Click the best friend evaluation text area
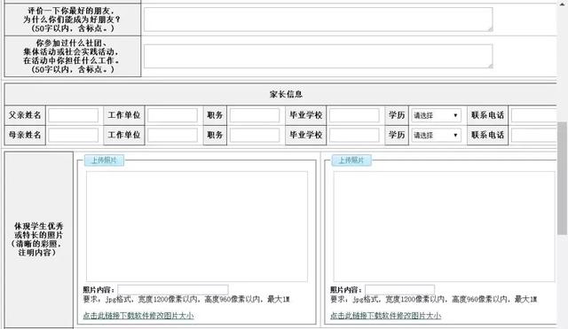The height and width of the screenshot is (329, 568). click(x=318, y=20)
